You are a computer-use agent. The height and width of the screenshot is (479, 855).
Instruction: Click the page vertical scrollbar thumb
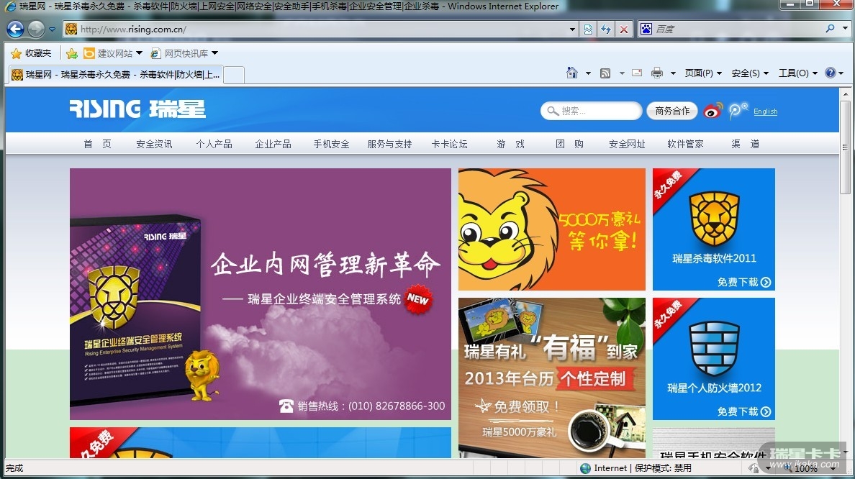click(845, 147)
